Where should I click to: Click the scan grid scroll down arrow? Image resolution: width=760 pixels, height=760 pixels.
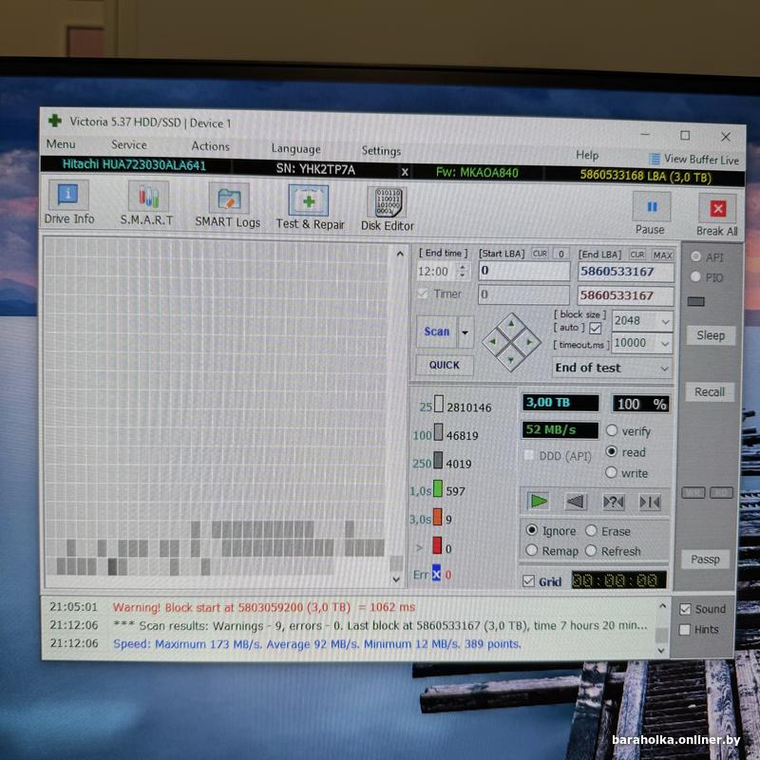(x=396, y=579)
